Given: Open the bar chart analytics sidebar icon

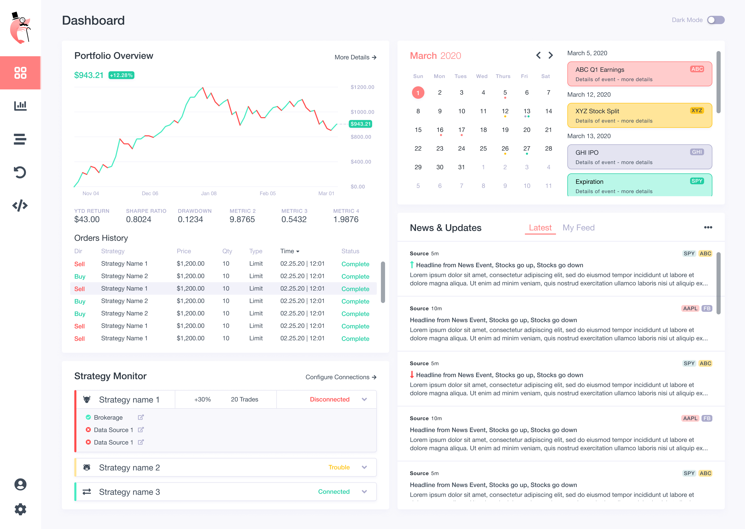Looking at the screenshot, I should (x=20, y=105).
